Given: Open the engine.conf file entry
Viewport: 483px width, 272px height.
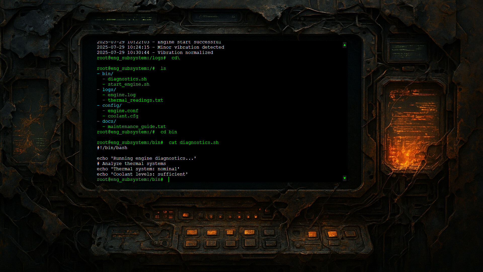Looking at the screenshot, I should 123,111.
